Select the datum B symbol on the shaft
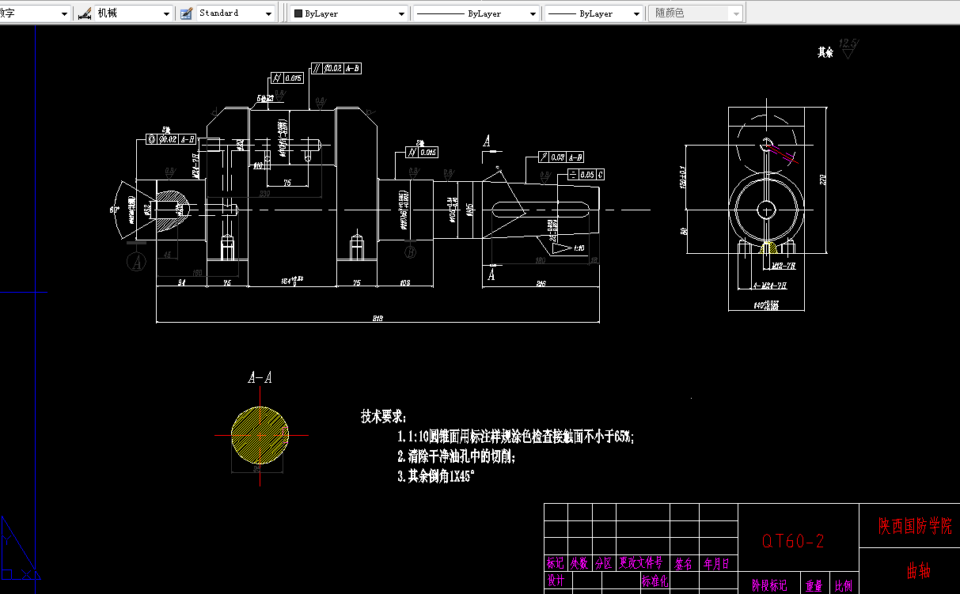Screen dimensions: 960x594 coord(410,252)
